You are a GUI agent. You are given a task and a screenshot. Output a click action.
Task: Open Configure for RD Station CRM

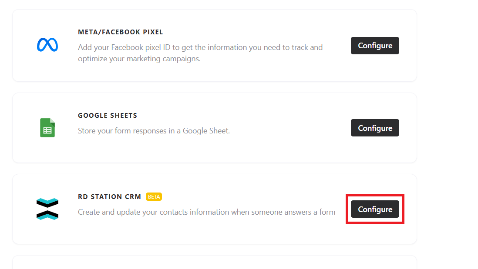point(375,209)
